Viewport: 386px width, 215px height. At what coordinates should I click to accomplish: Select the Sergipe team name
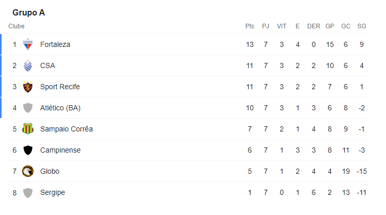53,192
